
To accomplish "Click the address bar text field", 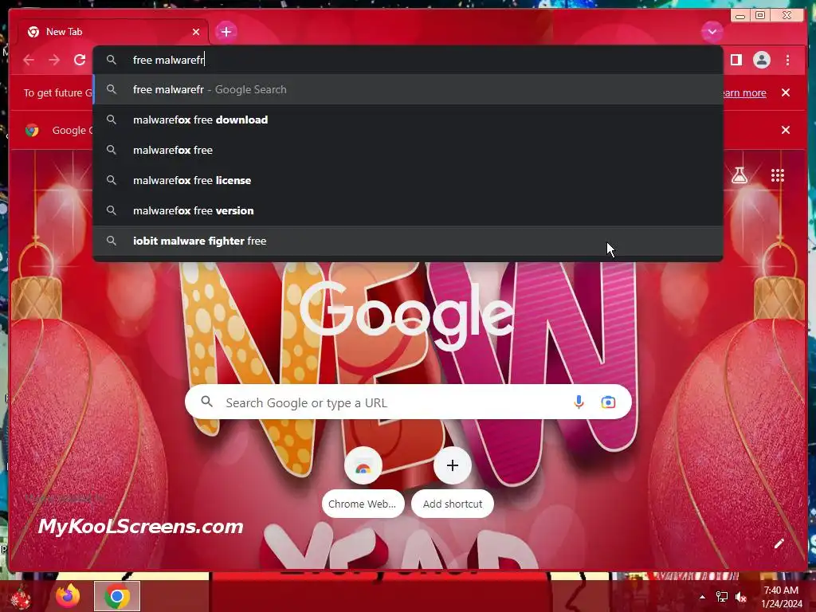I will pyautogui.click(x=408, y=60).
